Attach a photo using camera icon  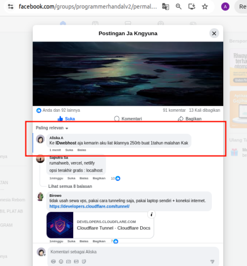click(x=69, y=262)
